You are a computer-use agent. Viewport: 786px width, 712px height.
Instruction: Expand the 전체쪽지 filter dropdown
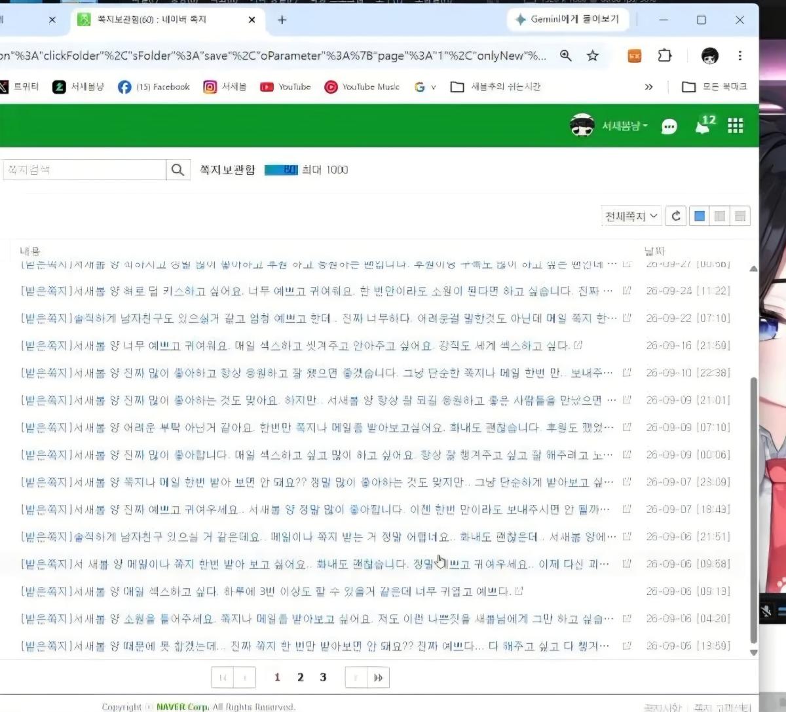point(631,215)
